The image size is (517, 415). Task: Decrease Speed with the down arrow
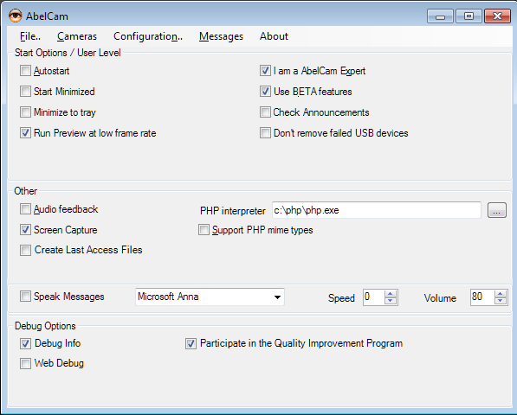tap(391, 301)
